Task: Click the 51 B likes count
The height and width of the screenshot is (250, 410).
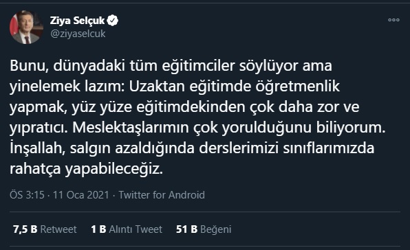Action: pos(186,229)
